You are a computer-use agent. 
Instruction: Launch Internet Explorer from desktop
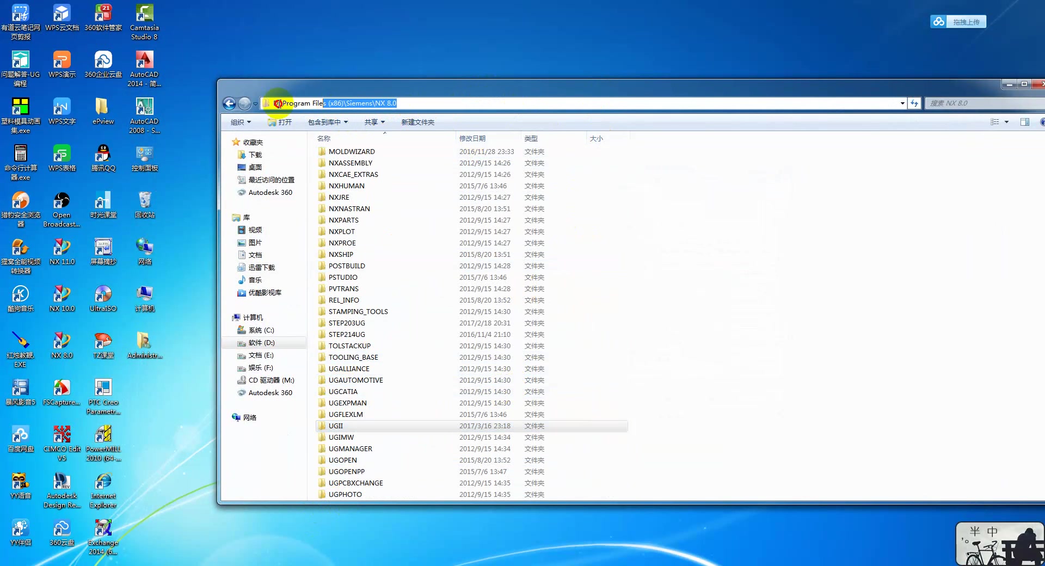[x=103, y=490]
